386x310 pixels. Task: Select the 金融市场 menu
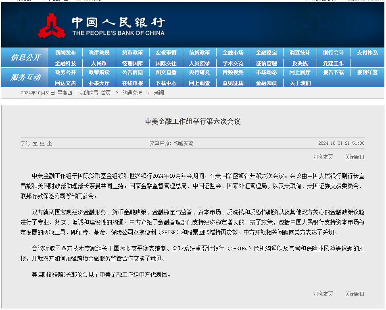tap(233, 53)
